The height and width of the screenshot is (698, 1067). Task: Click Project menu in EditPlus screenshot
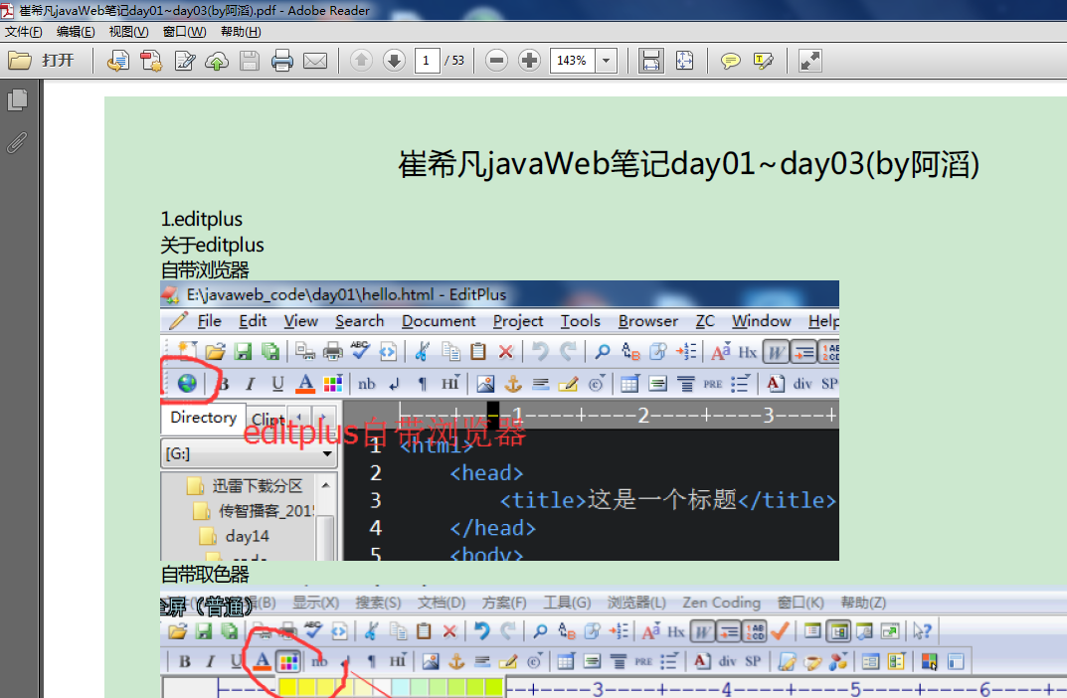tap(518, 321)
